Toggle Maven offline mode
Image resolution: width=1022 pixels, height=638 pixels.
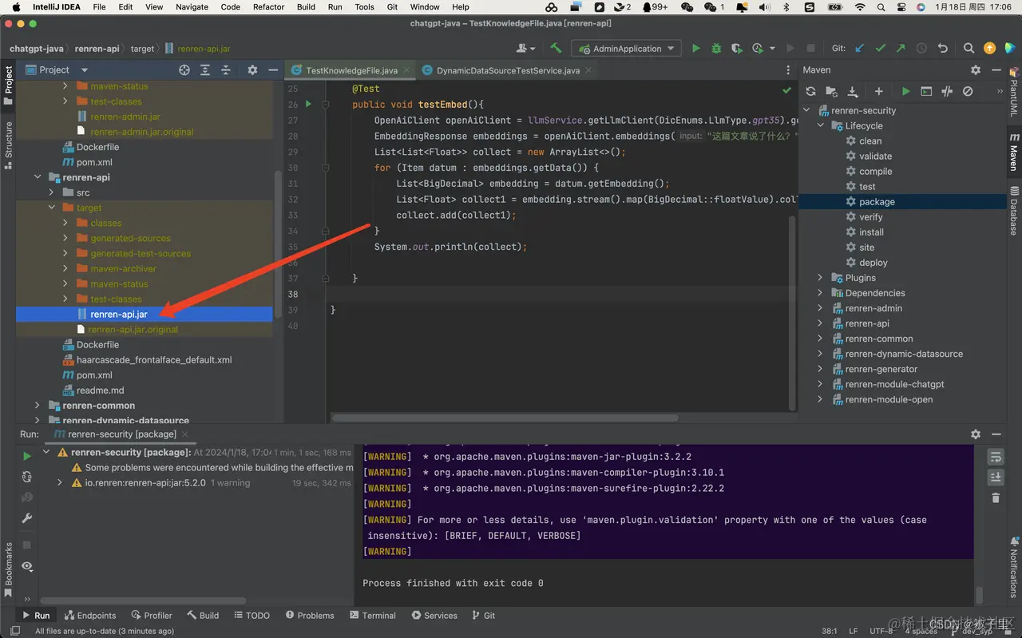947,92
